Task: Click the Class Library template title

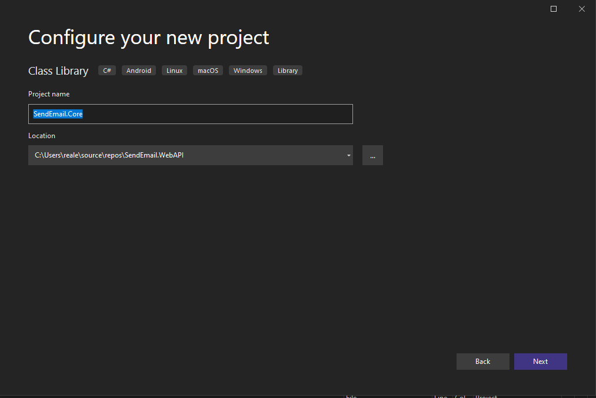Action: coord(58,71)
